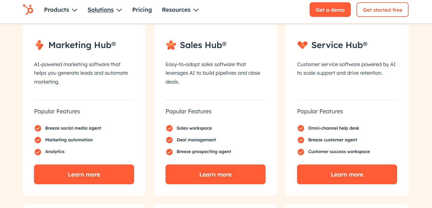
Task: Click the Sales Hub star icon
Action: [171, 45]
